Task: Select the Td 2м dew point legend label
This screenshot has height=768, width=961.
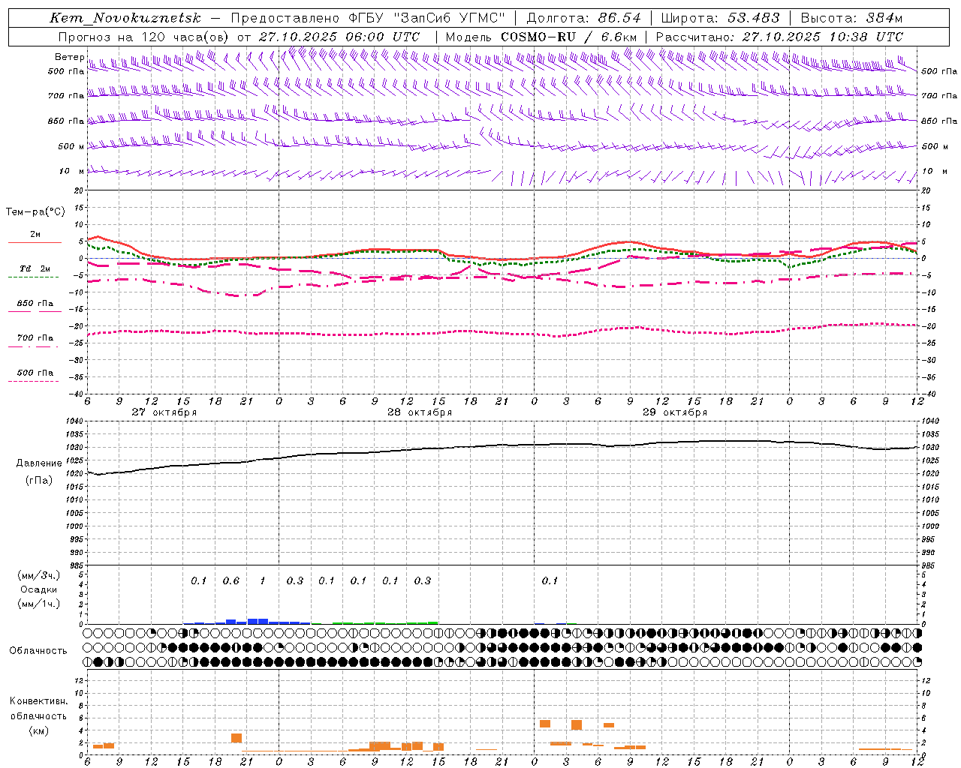Action: pos(35,268)
